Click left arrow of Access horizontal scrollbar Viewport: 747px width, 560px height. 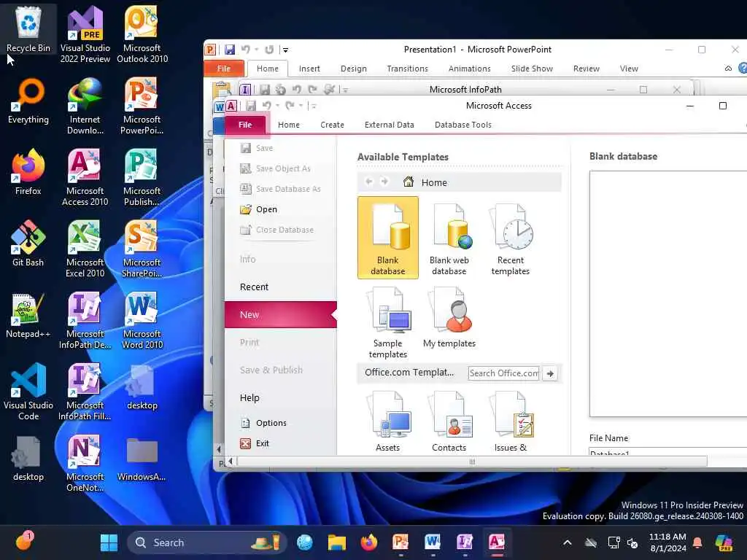(x=231, y=461)
